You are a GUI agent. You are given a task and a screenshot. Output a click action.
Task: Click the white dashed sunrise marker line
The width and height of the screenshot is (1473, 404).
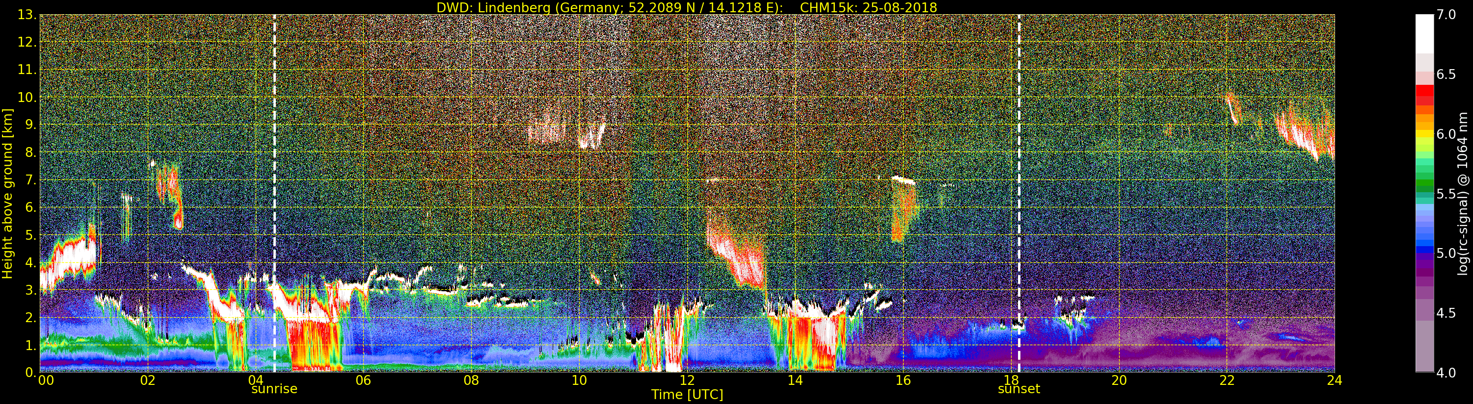pyautogui.click(x=274, y=193)
